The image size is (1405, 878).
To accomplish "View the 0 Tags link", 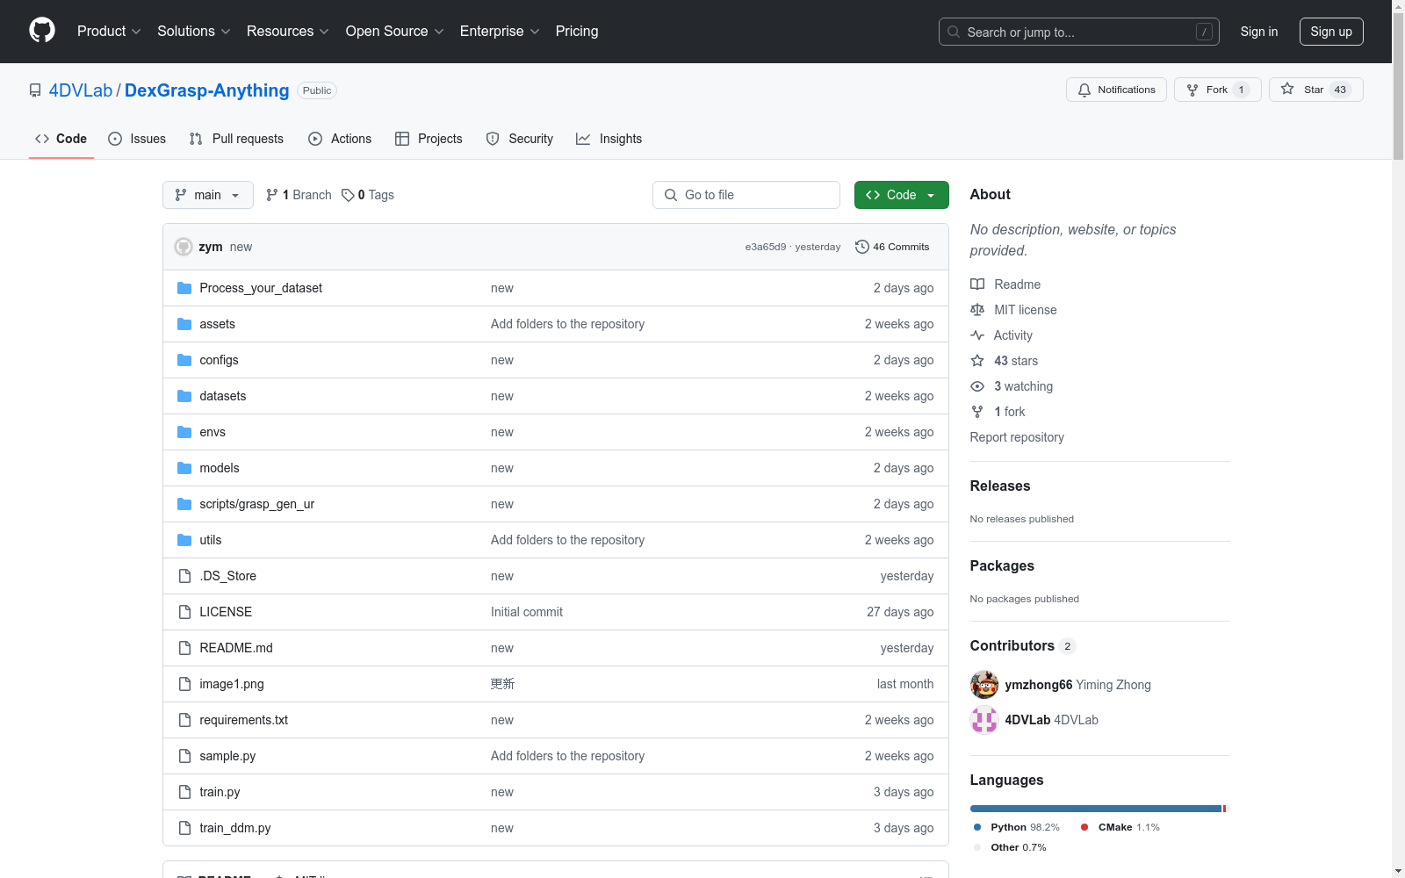I will (368, 195).
